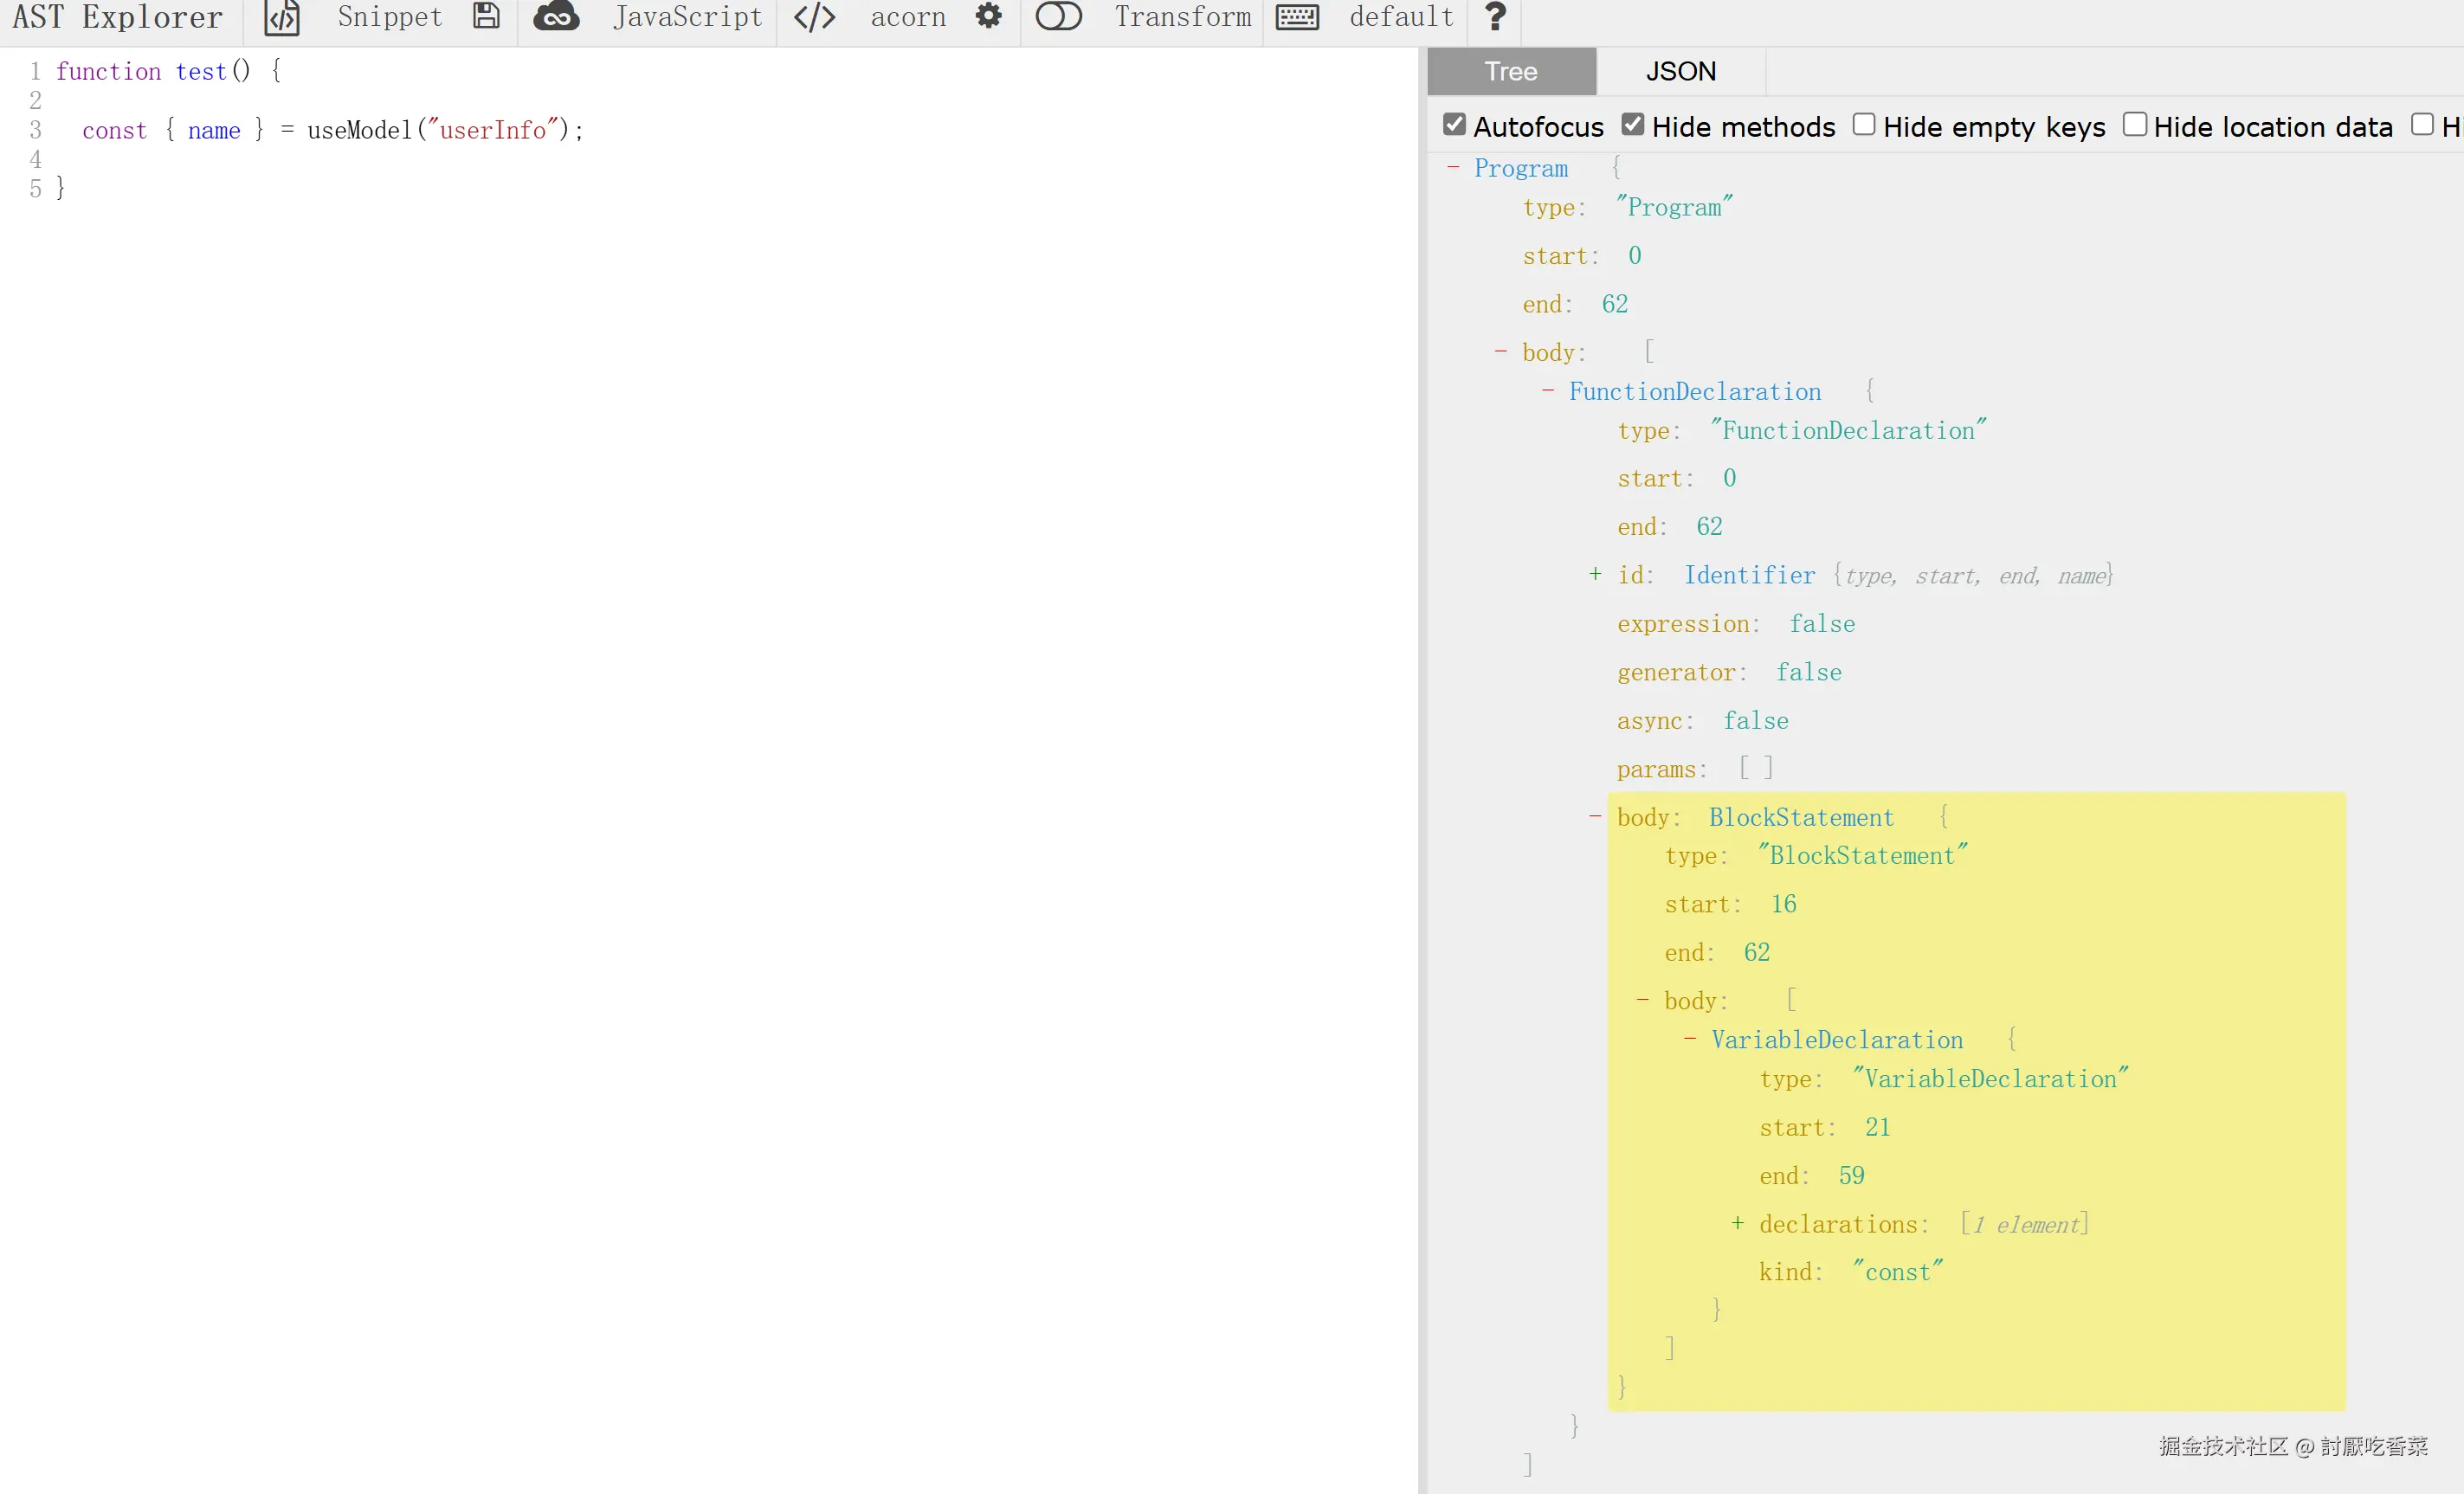Collapse the Program root node
Image resolution: width=2464 pixels, height=1494 pixels.
pyautogui.click(x=1453, y=167)
